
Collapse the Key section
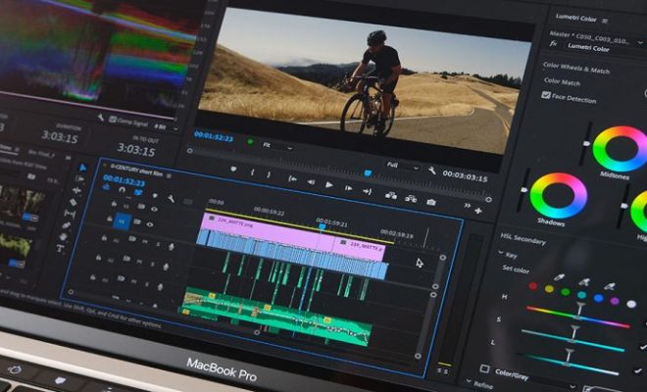coord(501,253)
